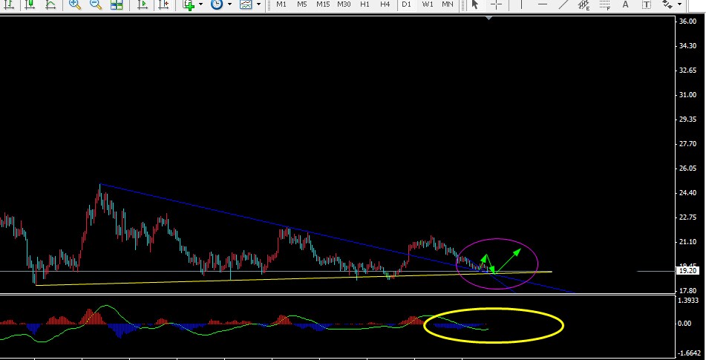This screenshot has width=706, height=360.
Task: Switch chart to line chart type
Action: click(x=50, y=4)
